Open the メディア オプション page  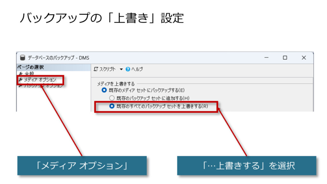tap(40, 80)
